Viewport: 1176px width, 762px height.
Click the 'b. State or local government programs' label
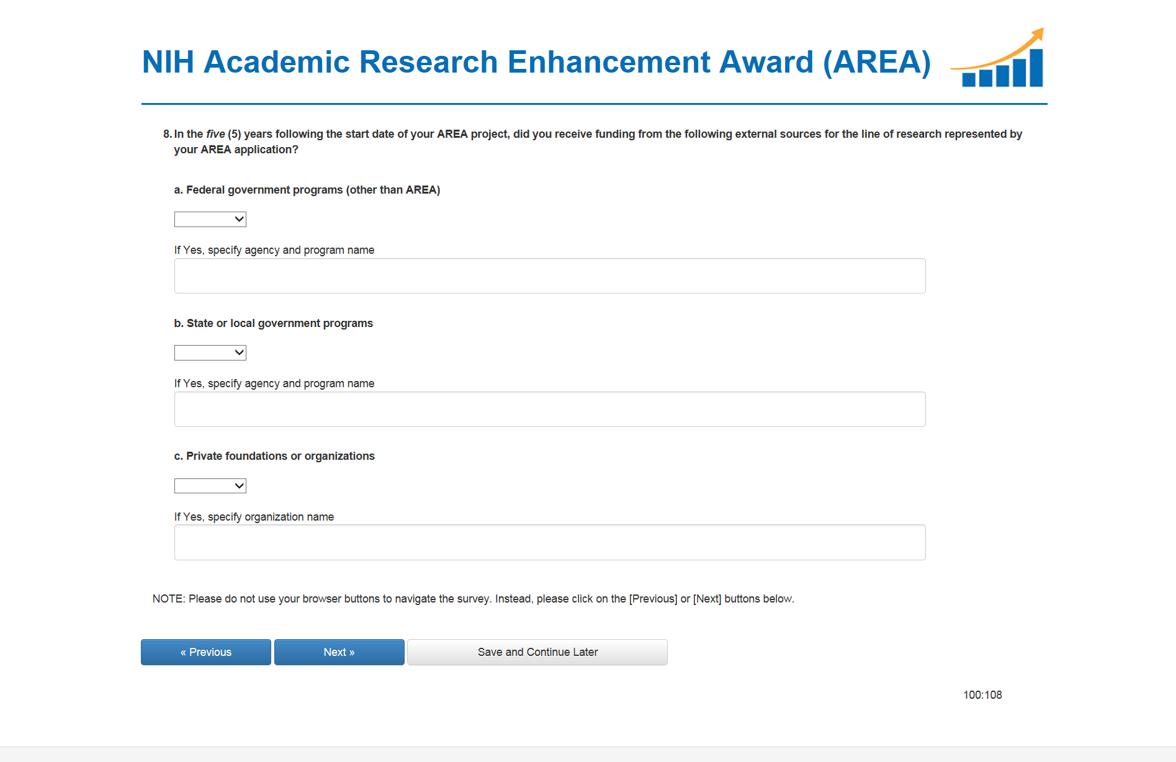coord(274,323)
